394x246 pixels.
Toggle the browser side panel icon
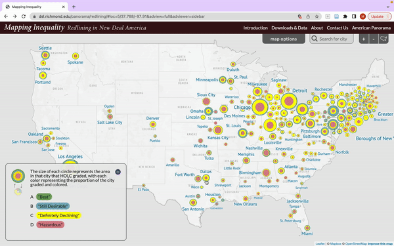pyautogui.click(x=354, y=16)
